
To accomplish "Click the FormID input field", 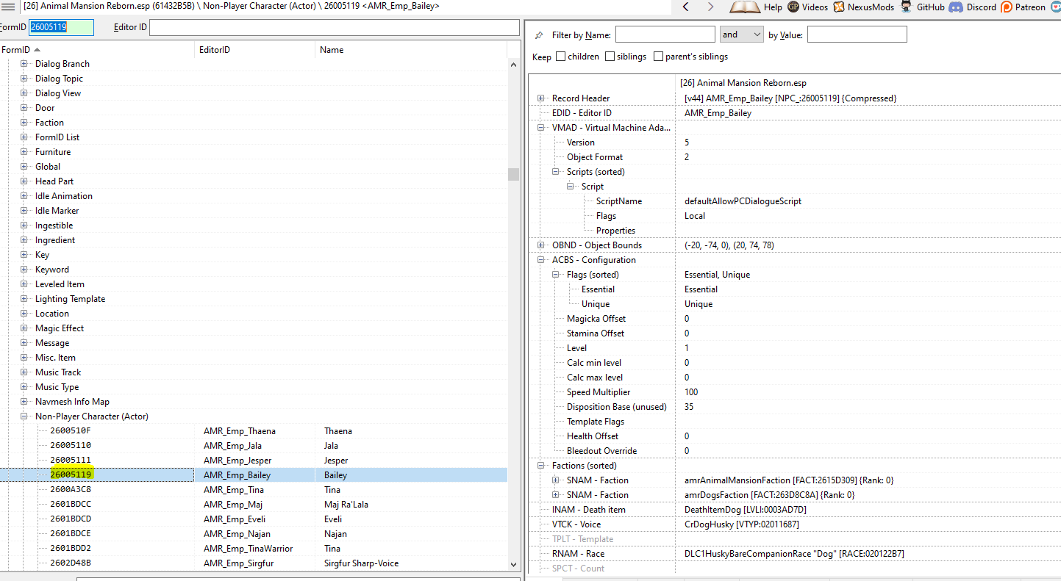I will click(x=61, y=27).
